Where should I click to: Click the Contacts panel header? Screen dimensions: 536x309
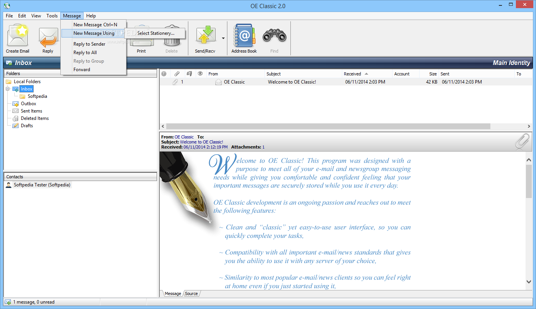pyautogui.click(x=80, y=177)
